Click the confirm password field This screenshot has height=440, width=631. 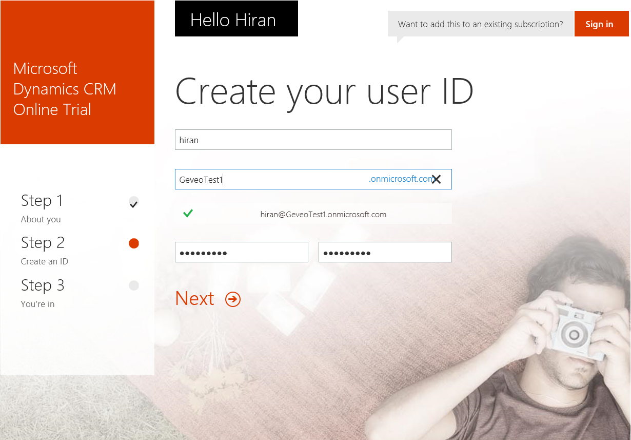(385, 252)
